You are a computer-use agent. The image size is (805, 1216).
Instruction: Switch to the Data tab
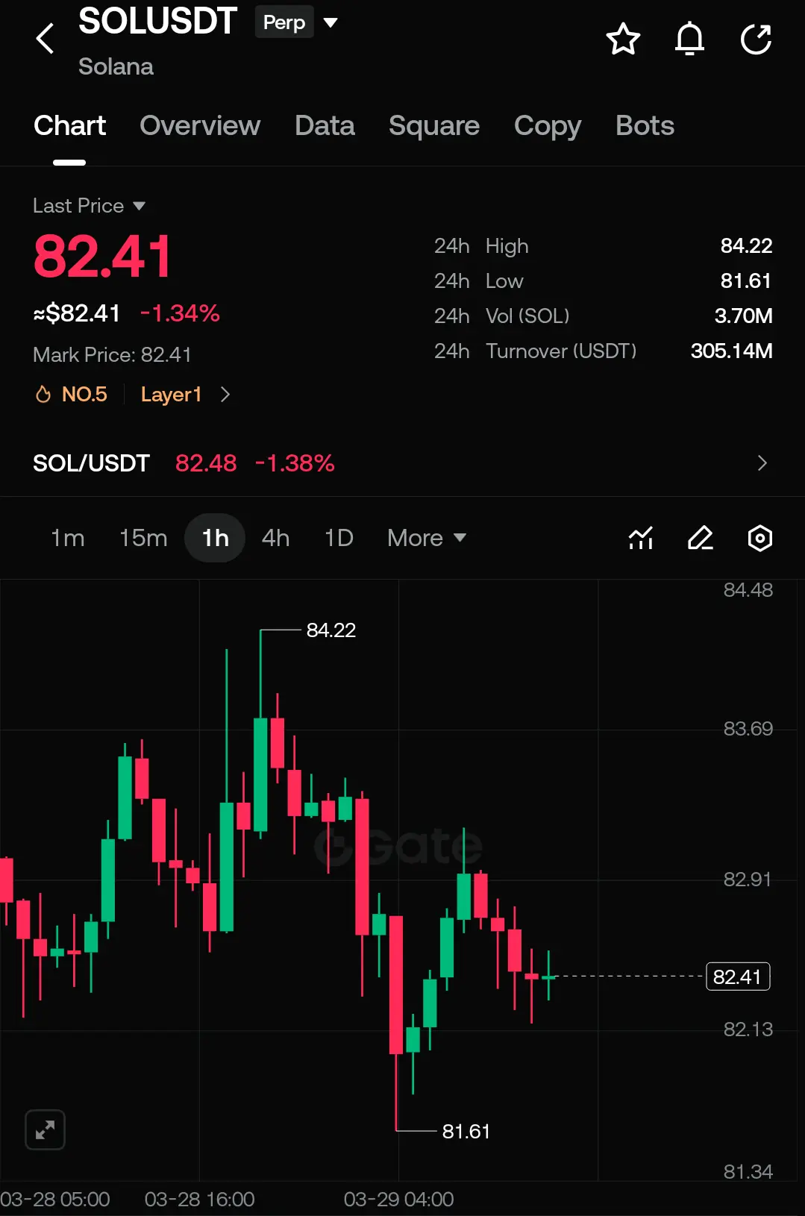(325, 125)
